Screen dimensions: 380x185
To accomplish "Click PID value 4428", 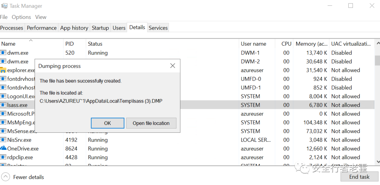I will tap(71, 157).
